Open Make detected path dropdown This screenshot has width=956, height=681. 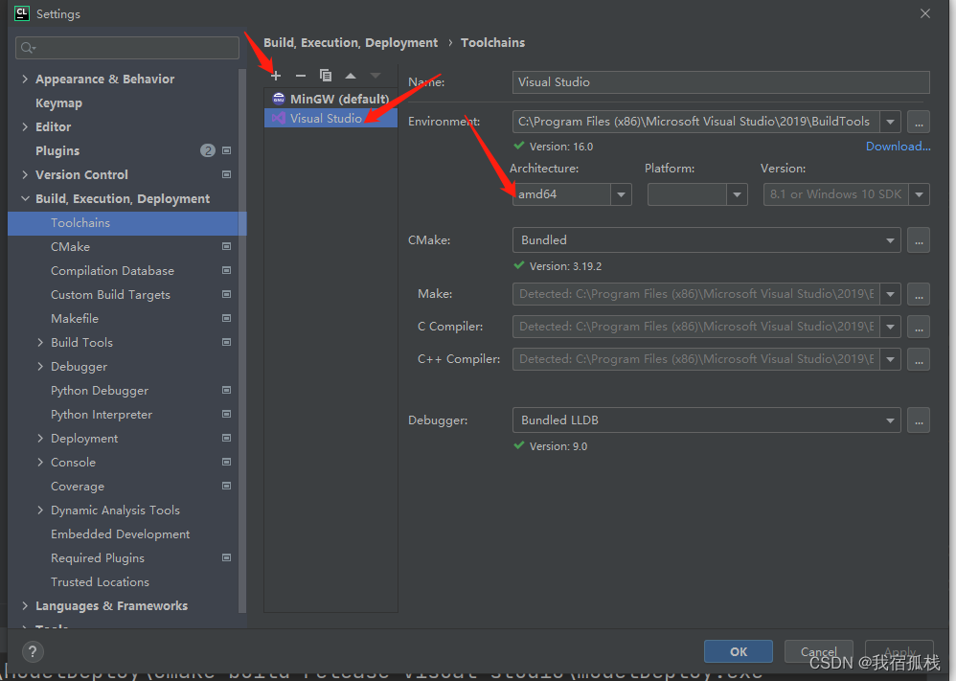(890, 294)
